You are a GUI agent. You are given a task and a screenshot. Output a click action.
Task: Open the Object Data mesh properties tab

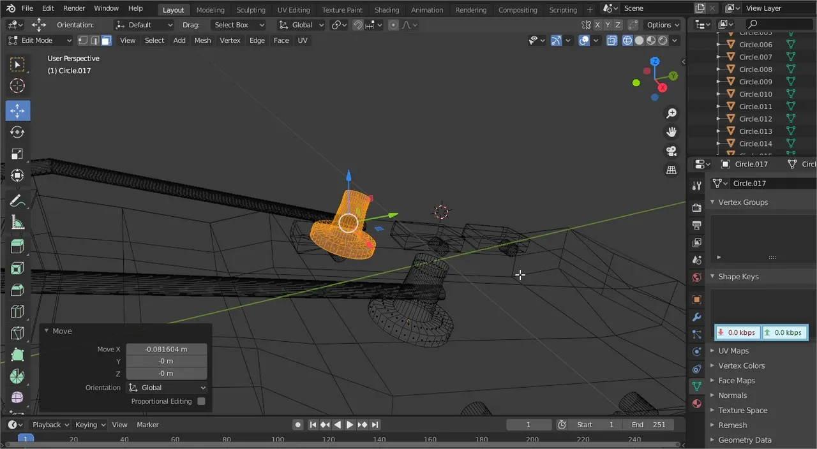(x=696, y=386)
